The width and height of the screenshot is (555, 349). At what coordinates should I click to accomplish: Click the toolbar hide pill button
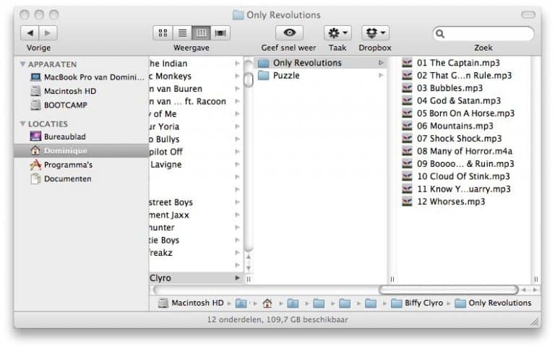tap(528, 14)
